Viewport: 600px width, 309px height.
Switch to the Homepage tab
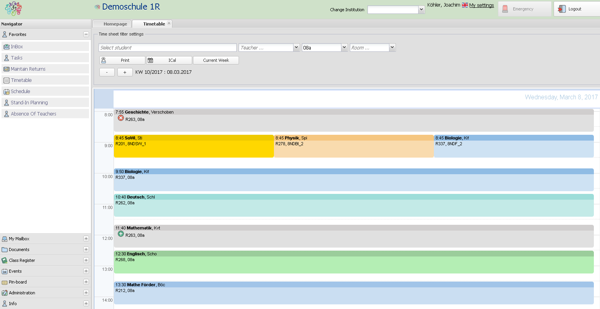coord(115,24)
